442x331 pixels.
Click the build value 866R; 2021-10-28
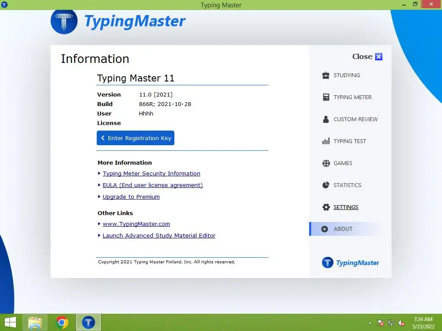click(165, 104)
